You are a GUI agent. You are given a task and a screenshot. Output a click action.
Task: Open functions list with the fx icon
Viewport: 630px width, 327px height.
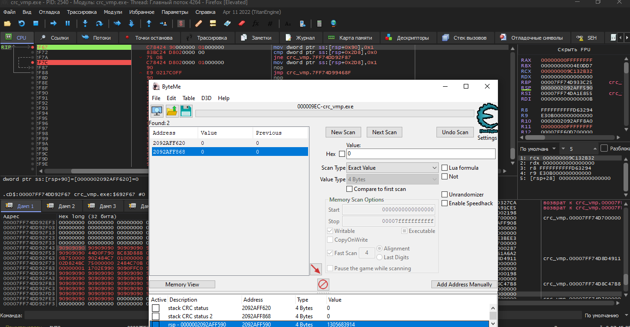255,23
